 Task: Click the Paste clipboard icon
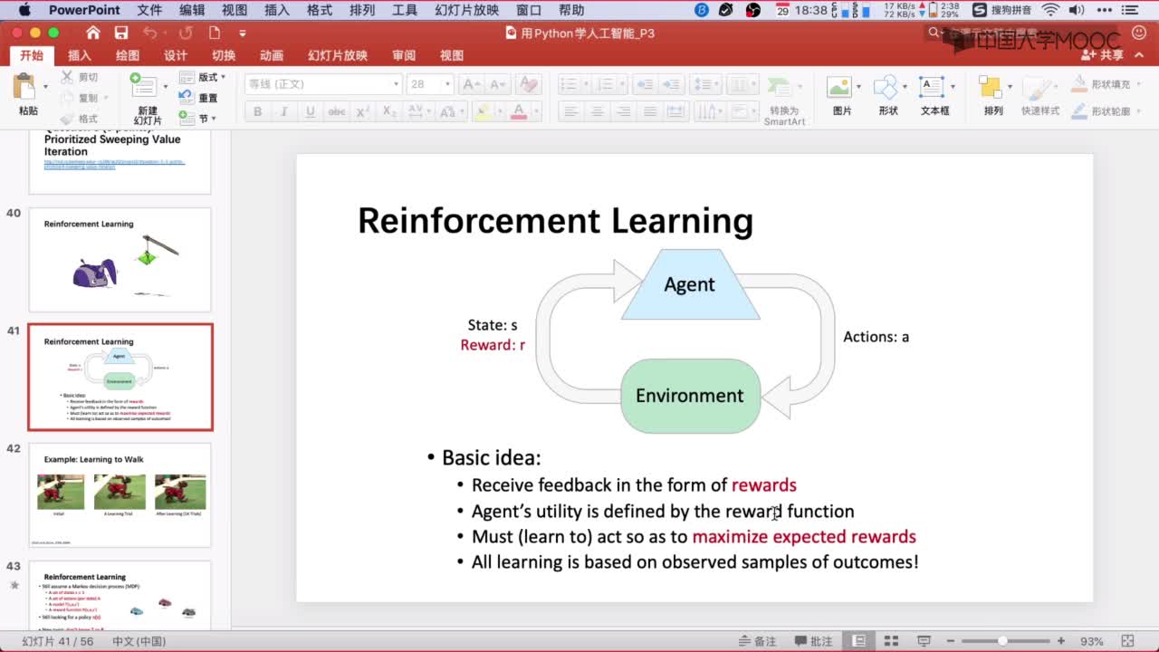point(24,88)
